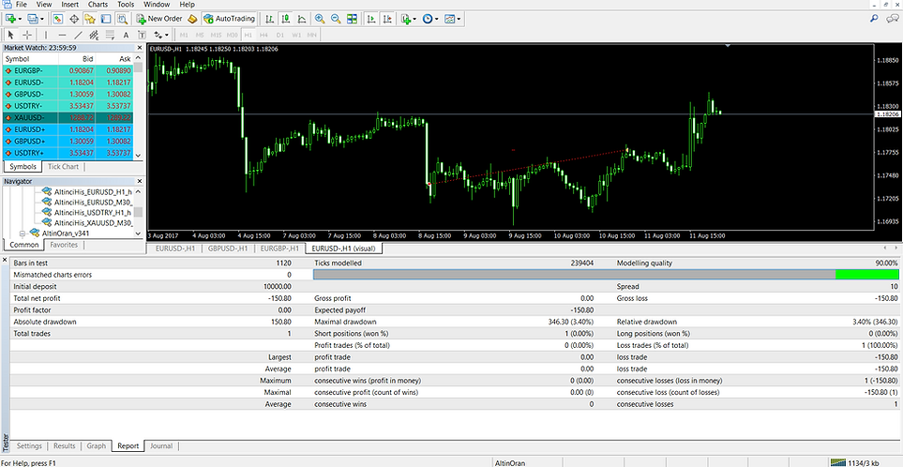The image size is (903, 467).
Task: Switch chart to candlesticks style
Action: click(x=286, y=19)
